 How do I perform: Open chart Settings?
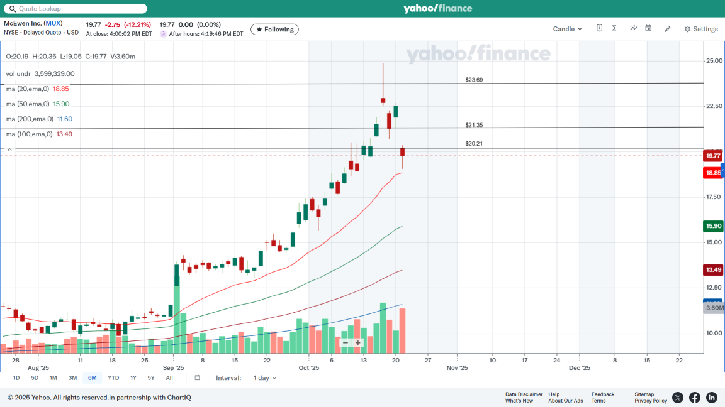coord(701,29)
